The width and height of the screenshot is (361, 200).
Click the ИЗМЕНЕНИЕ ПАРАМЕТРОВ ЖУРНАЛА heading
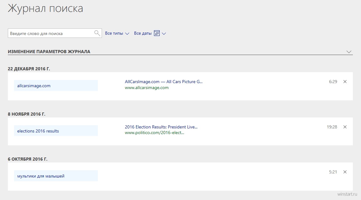(49, 52)
